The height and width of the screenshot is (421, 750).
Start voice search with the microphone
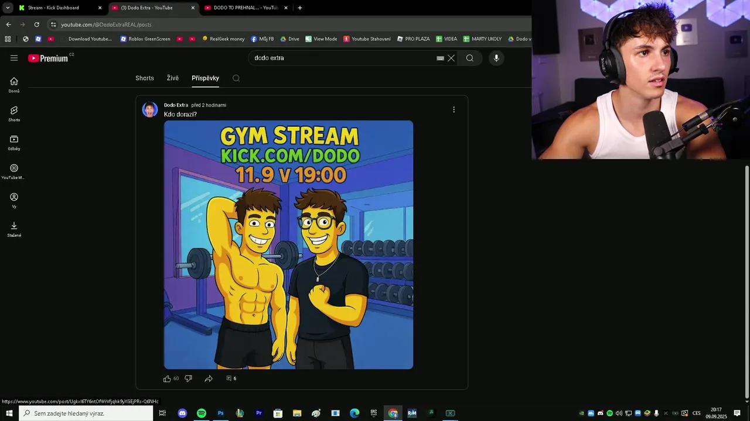(496, 58)
